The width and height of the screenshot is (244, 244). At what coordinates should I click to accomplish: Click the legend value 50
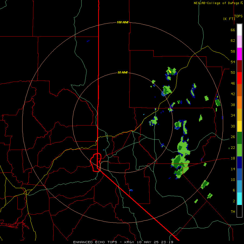[x=233, y=72]
